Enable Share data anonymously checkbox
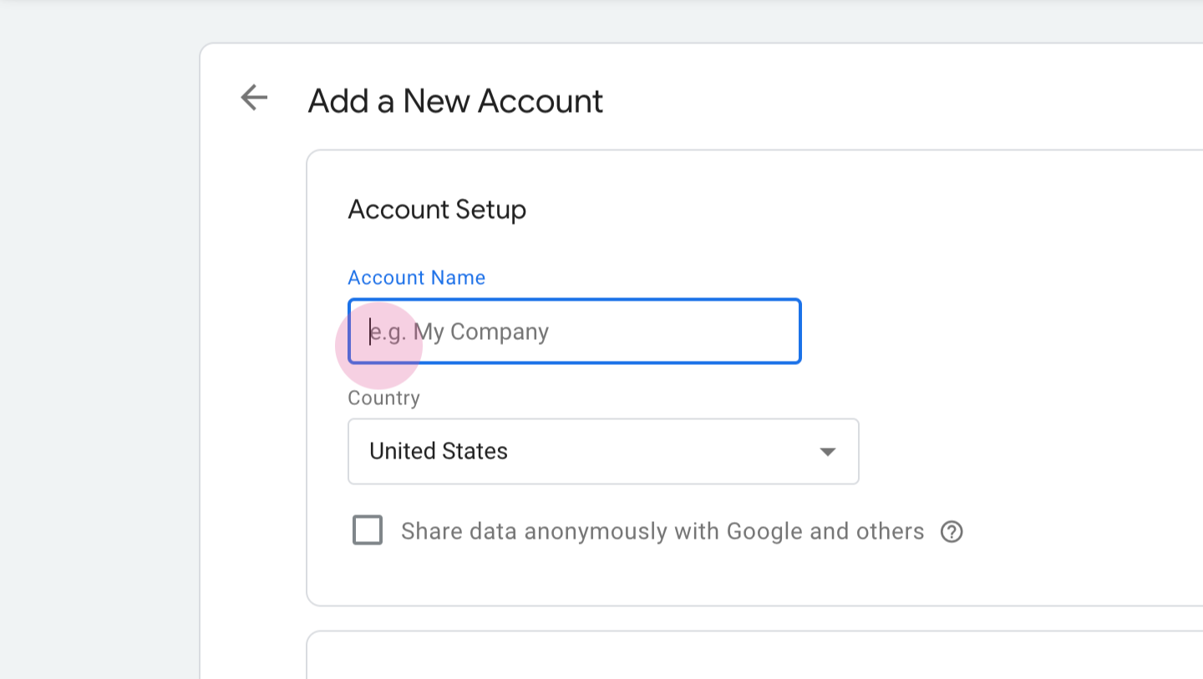 click(x=368, y=531)
